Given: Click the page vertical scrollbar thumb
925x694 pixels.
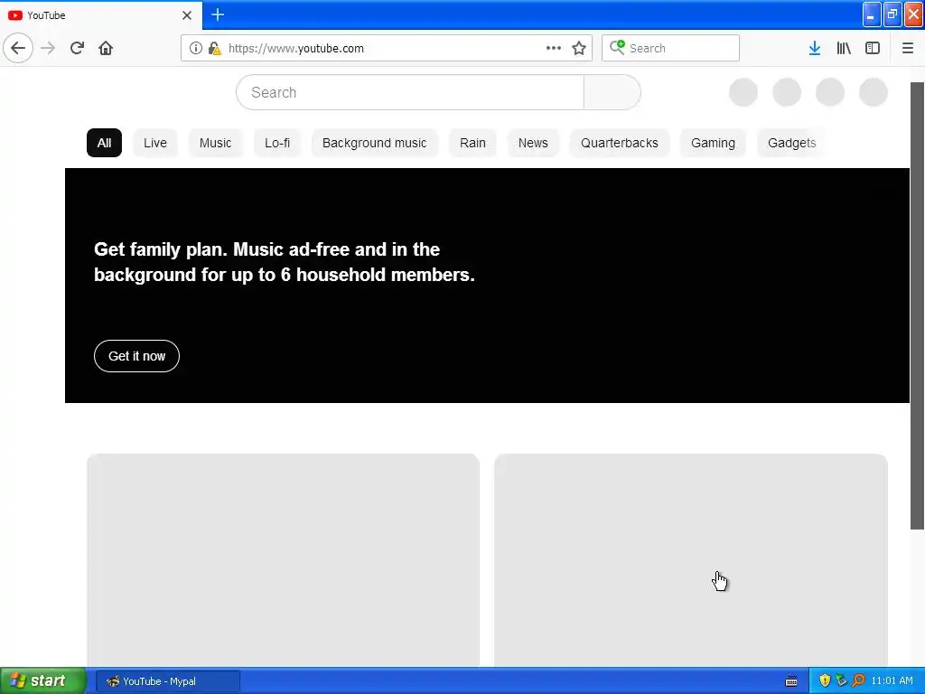Looking at the screenshot, I should [x=918, y=305].
